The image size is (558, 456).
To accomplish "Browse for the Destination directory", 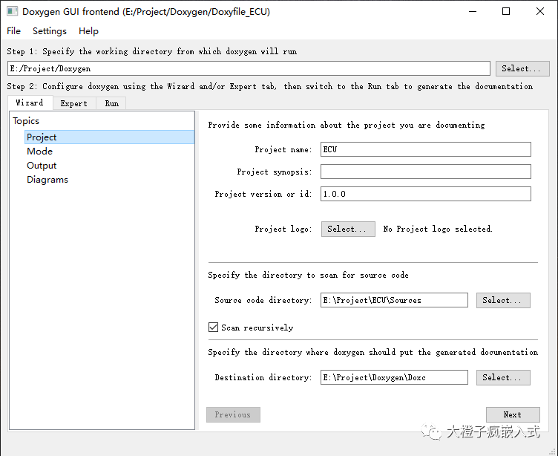I will pos(503,377).
